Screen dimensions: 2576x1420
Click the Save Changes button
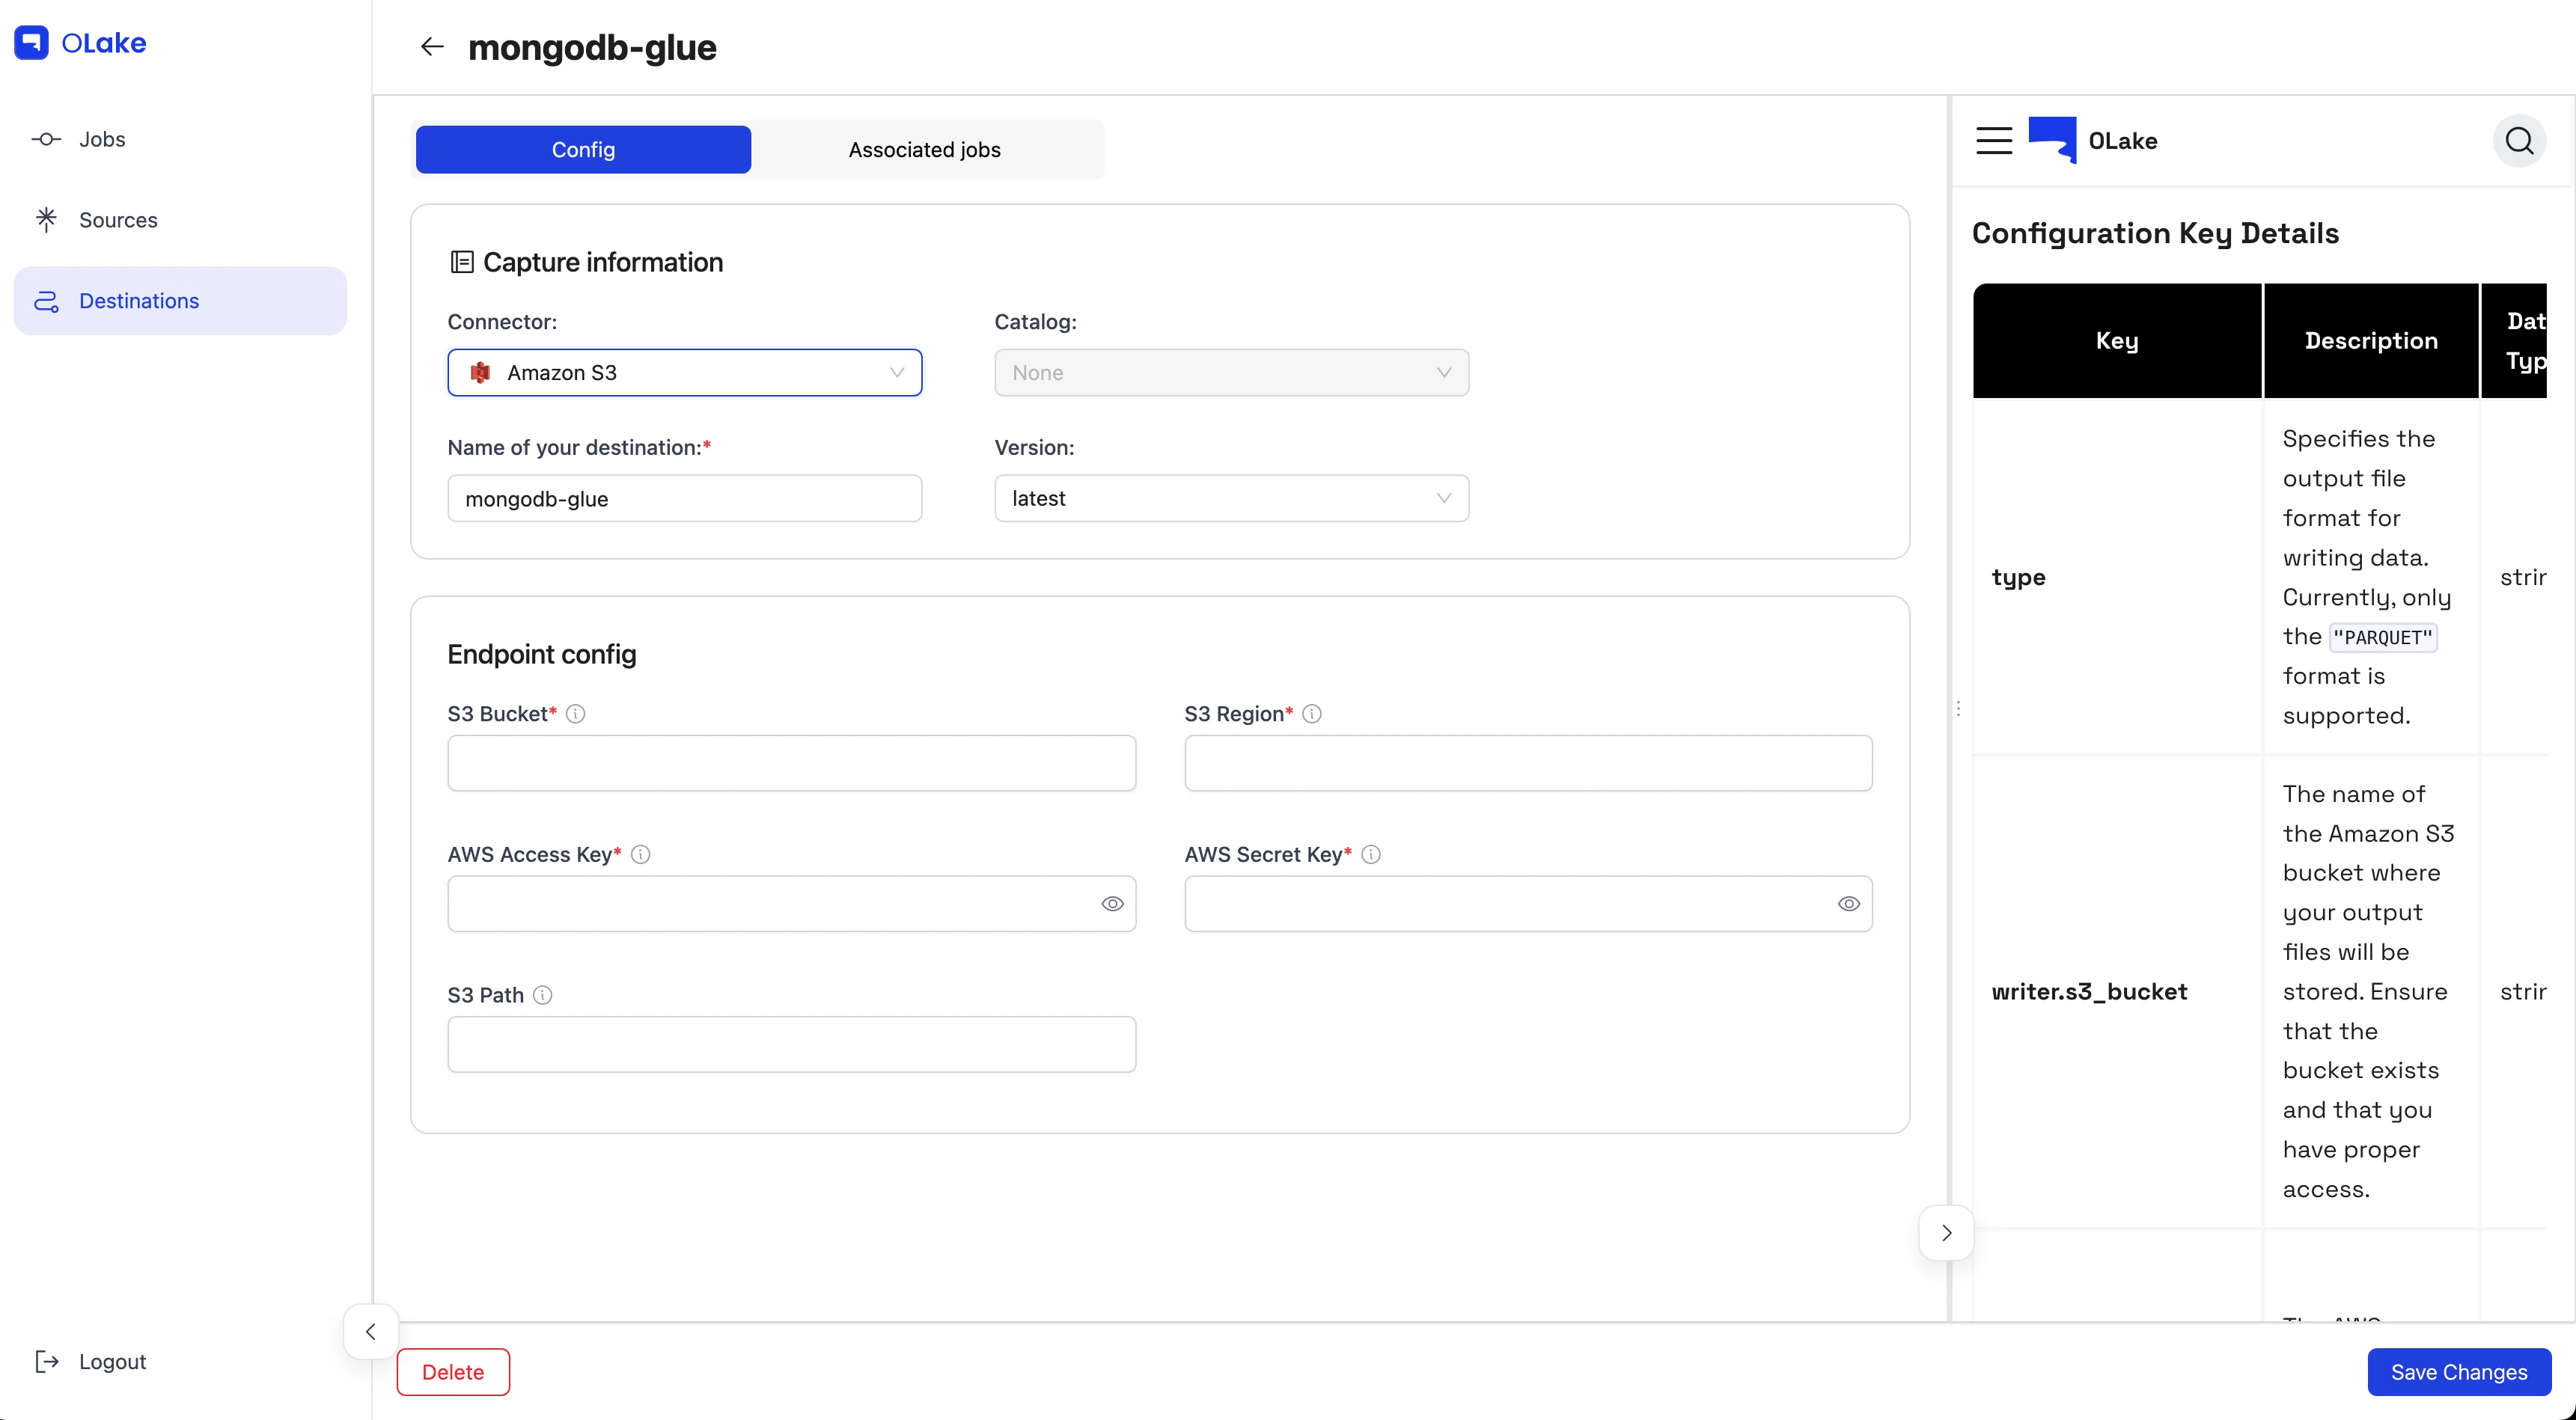pos(2458,1372)
